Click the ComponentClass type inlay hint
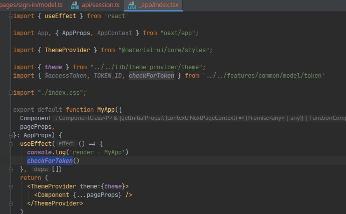Image resolution: width=346 pixels, height=214 pixels. coord(200,118)
